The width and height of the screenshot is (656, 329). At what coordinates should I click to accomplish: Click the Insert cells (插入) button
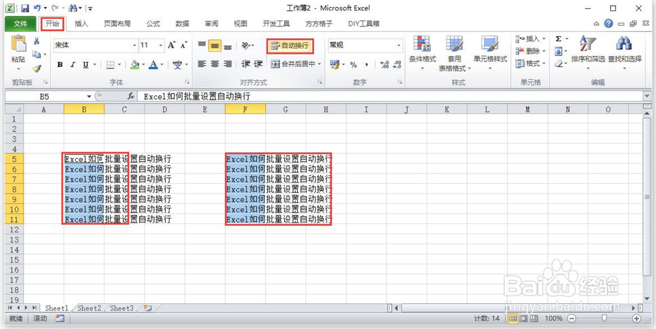click(531, 39)
